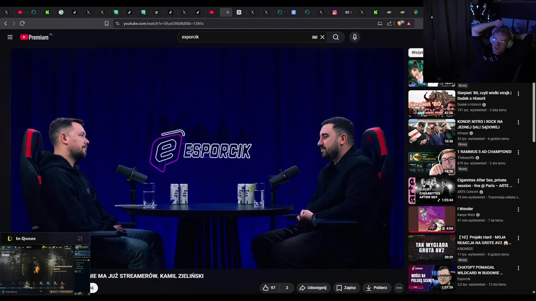This screenshot has width=536, height=301.
Task: Visit the ARTE Concert channel name
Action: tap(468, 192)
